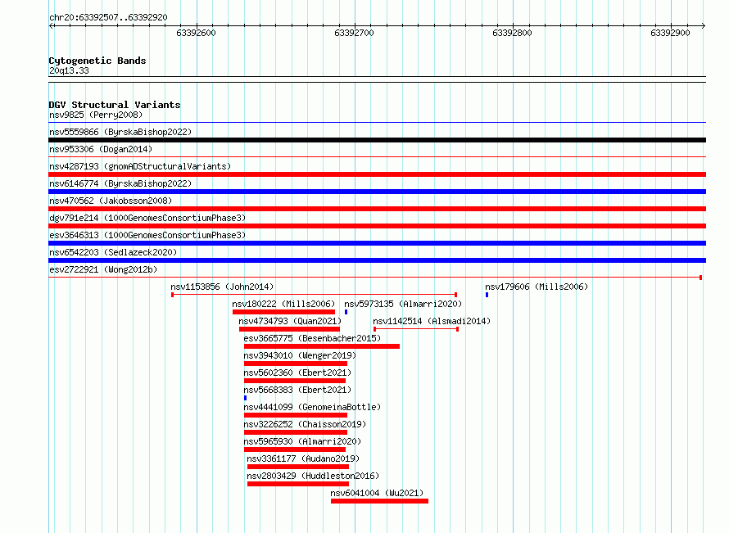Select the small blue nsv5668383 marker
Screen dimensions: 729x533
tap(246, 398)
